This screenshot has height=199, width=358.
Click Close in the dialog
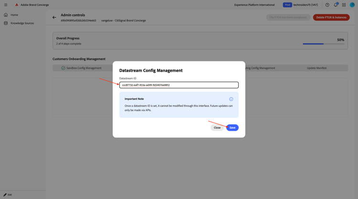tap(217, 127)
